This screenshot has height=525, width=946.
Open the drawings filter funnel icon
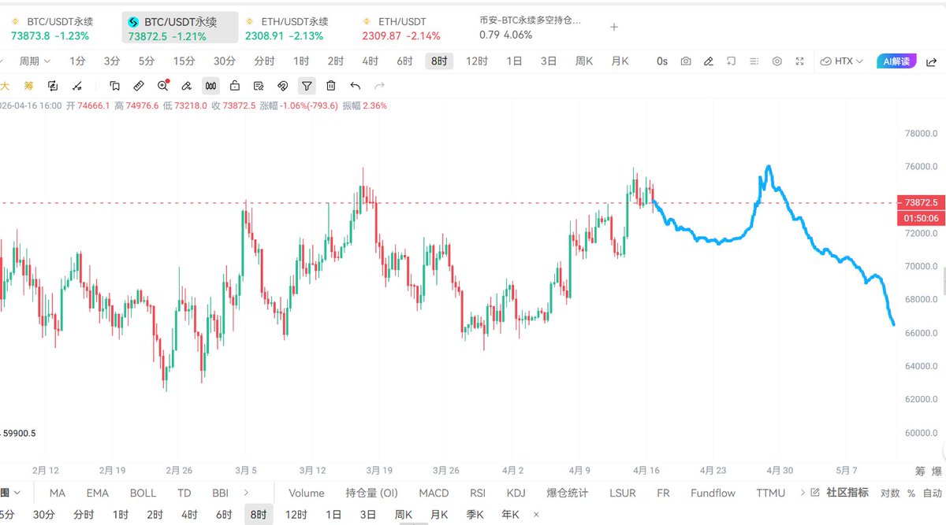click(x=308, y=85)
